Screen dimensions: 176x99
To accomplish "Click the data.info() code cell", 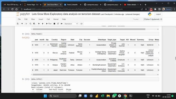I will [x=95, y=79].
